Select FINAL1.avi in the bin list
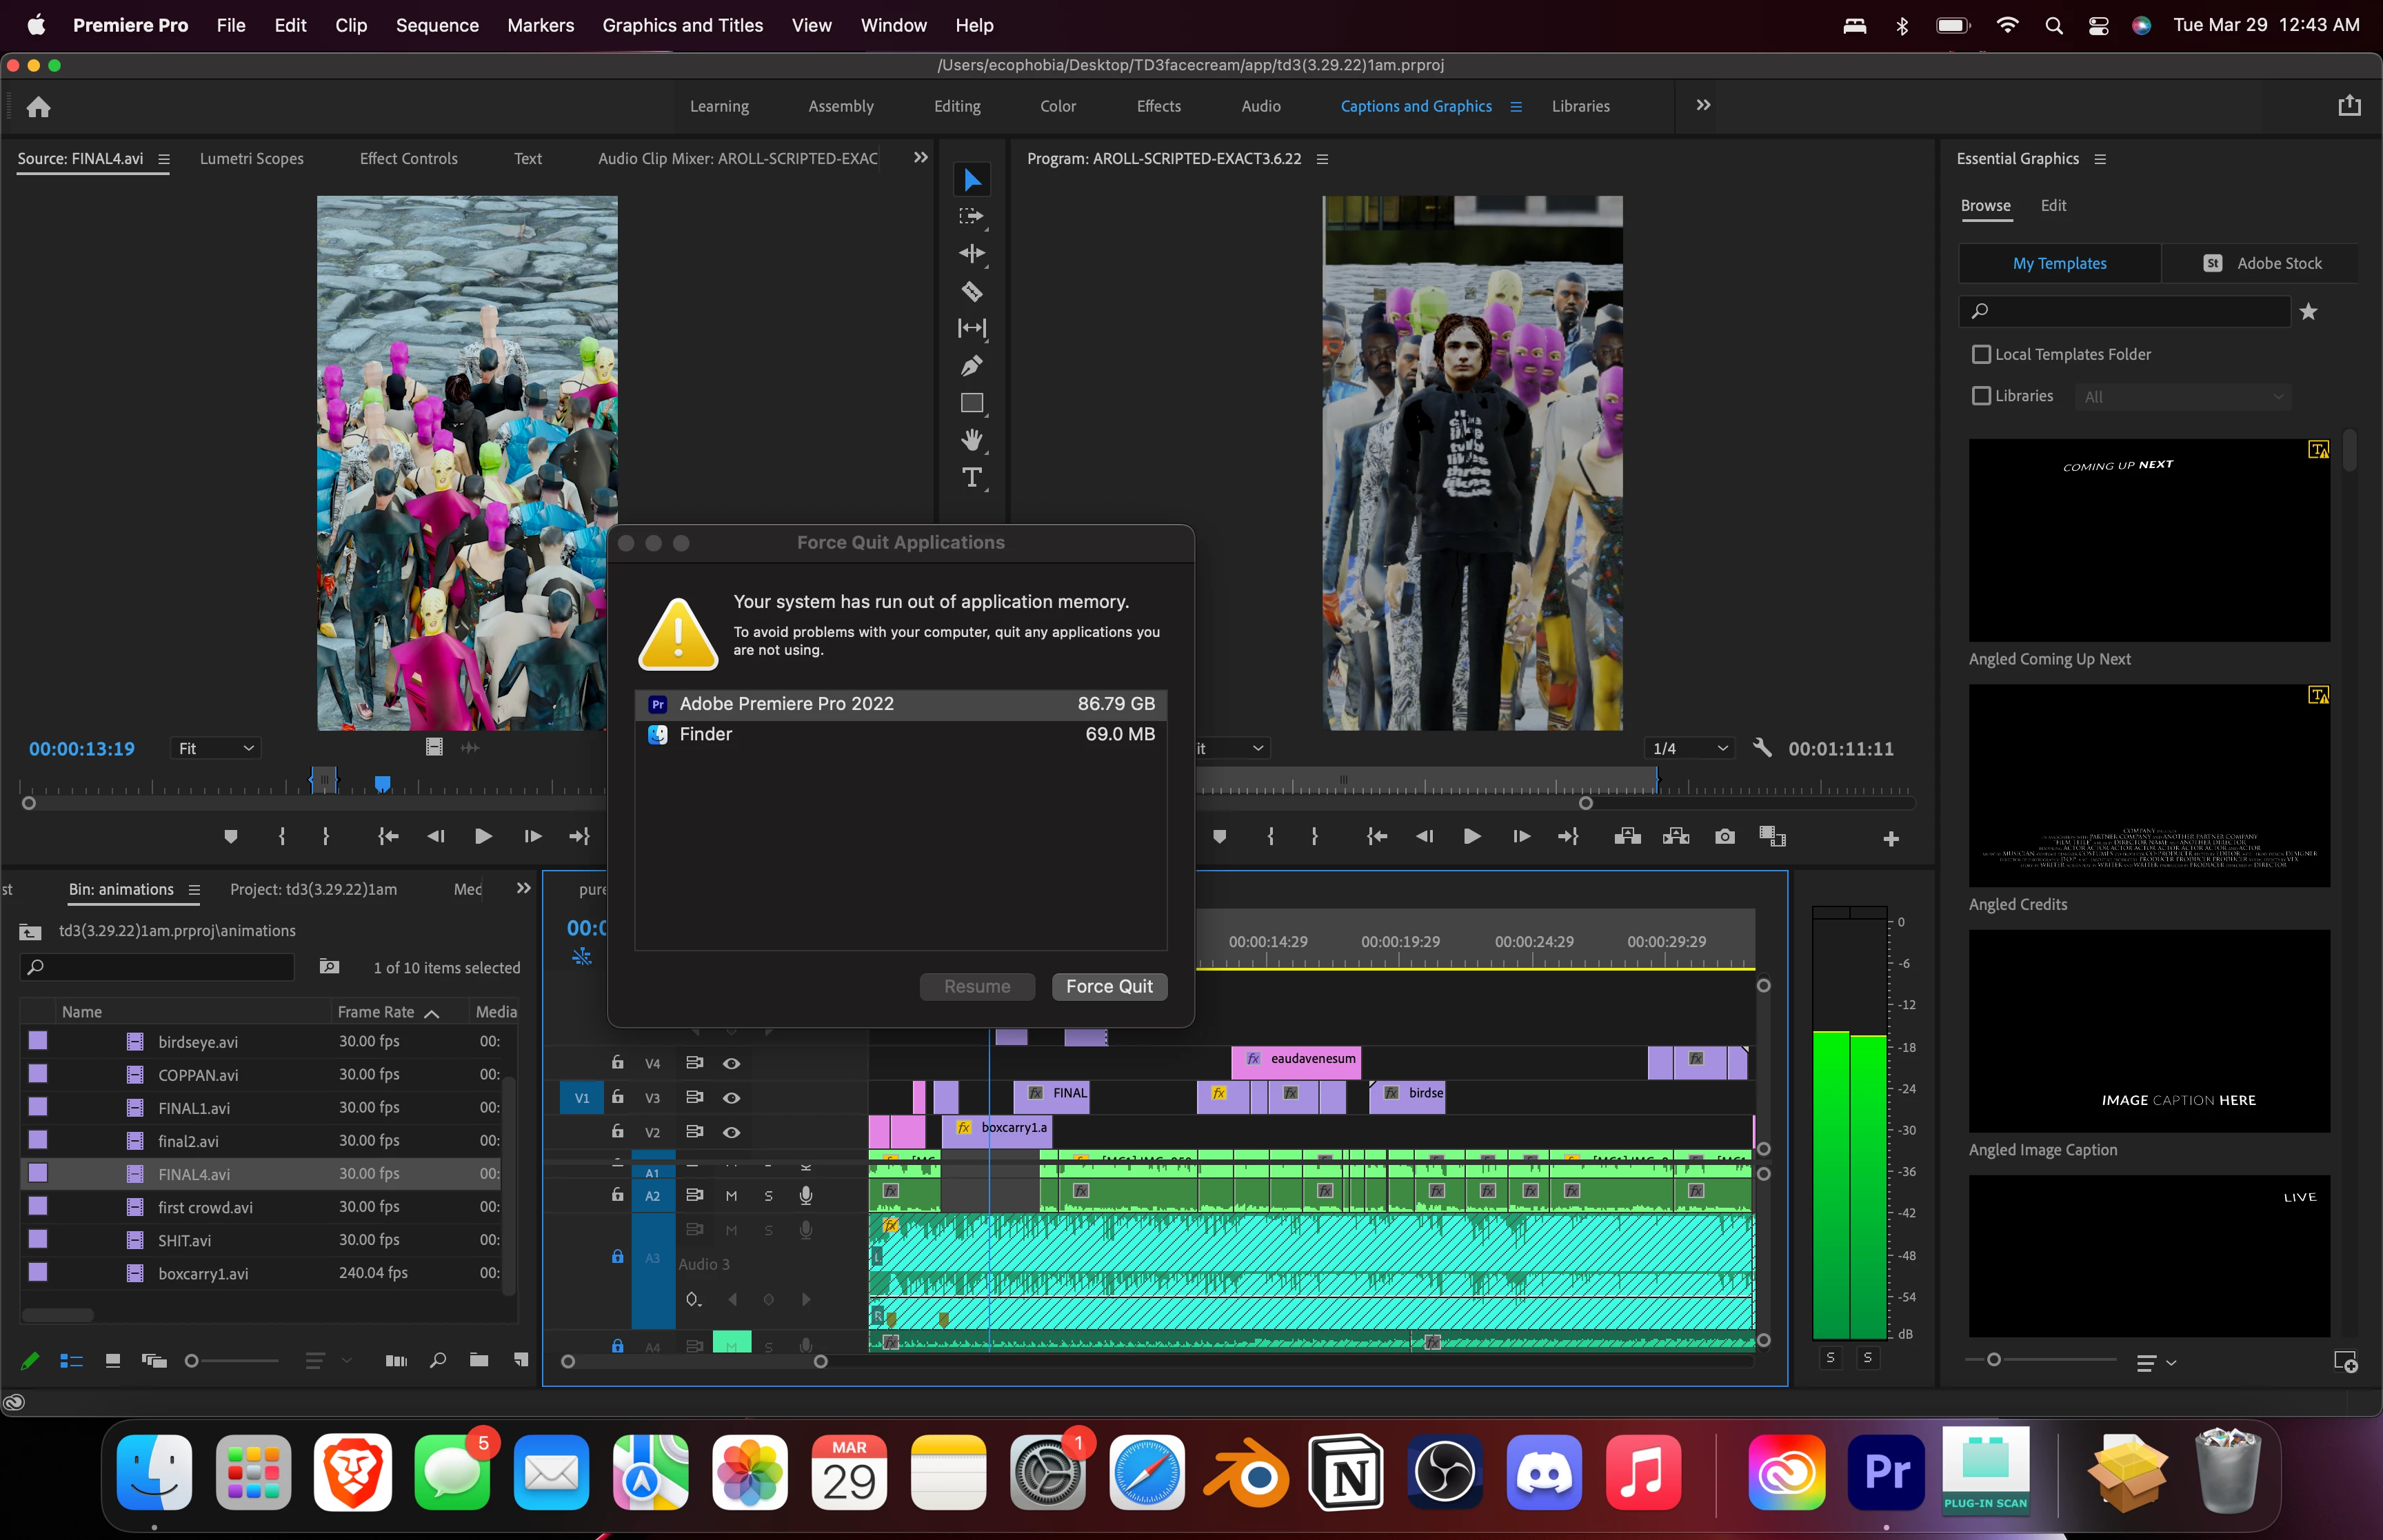 [194, 1108]
